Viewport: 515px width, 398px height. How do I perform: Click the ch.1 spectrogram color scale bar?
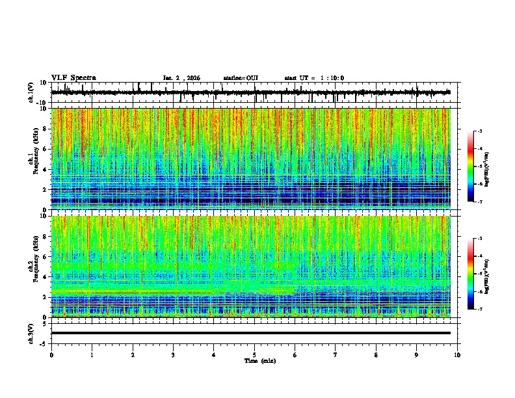point(471,166)
